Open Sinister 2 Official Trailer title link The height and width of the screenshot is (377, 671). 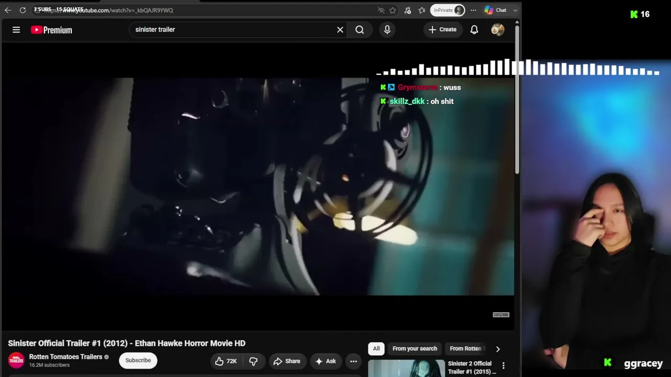[x=472, y=368]
